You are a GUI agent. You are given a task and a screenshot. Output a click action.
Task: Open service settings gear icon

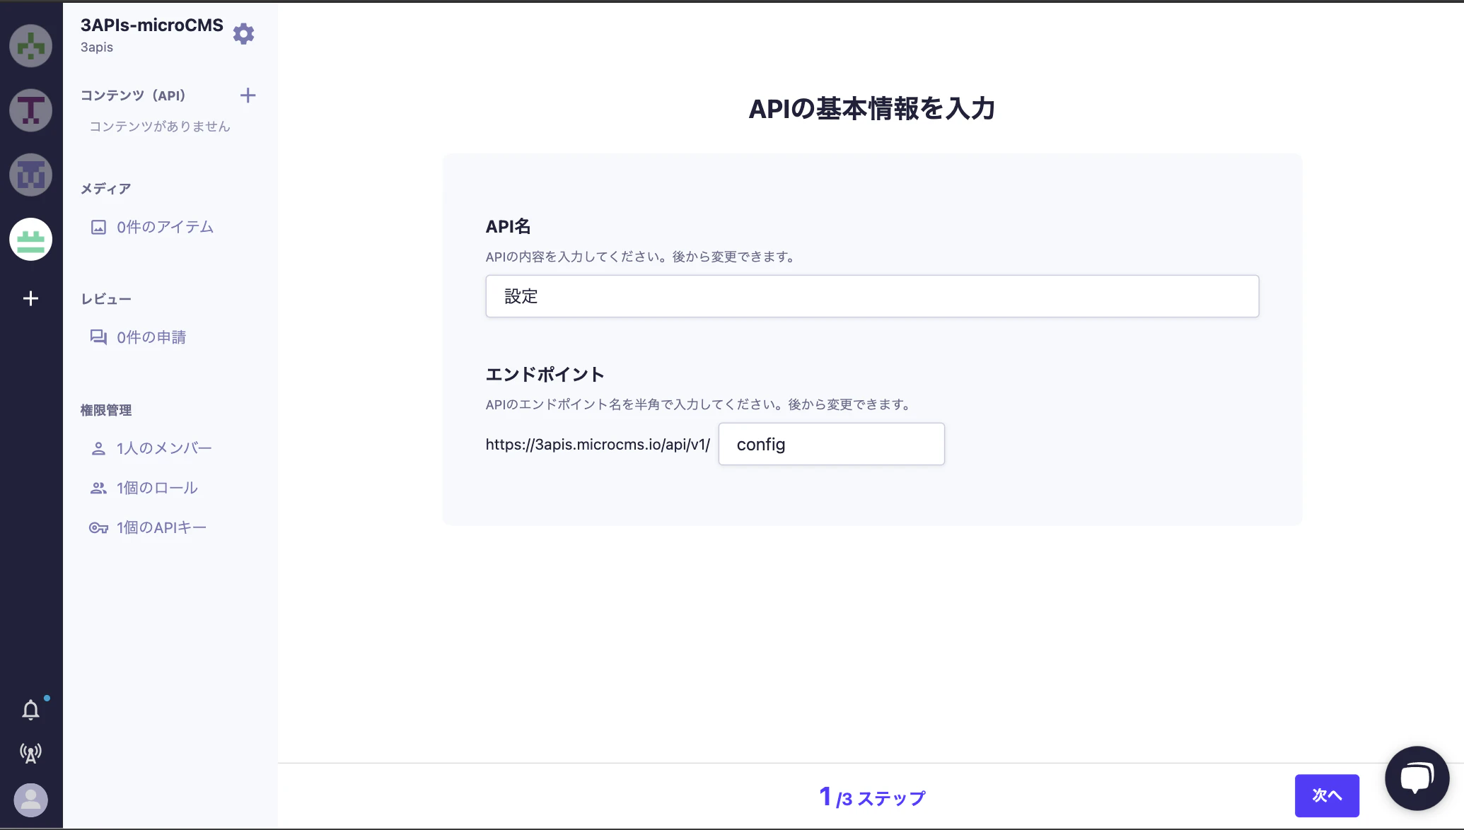(x=243, y=34)
